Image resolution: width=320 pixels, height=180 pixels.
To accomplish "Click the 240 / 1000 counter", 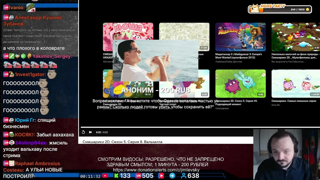I will (x=297, y=9).
